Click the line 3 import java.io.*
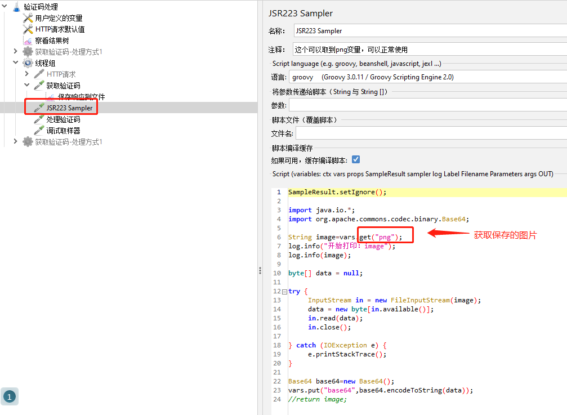The width and height of the screenshot is (567, 415). pyautogui.click(x=322, y=210)
